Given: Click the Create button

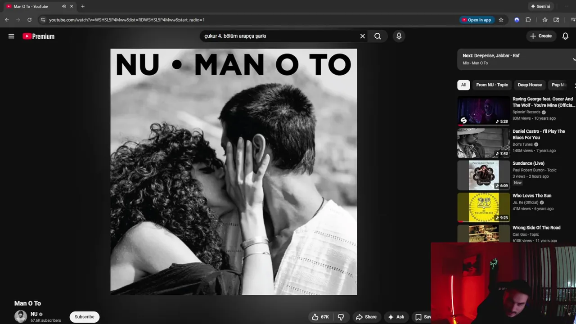Looking at the screenshot, I should tap(540, 36).
